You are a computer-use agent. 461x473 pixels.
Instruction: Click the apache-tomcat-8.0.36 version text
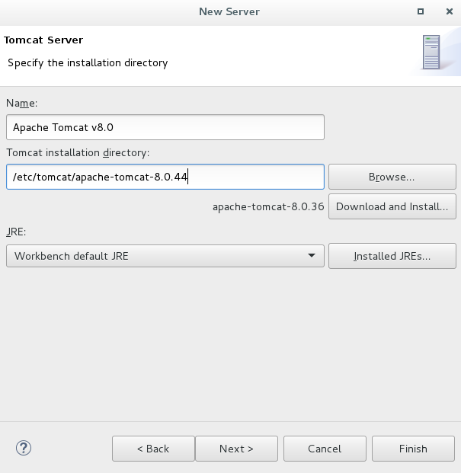coord(268,206)
